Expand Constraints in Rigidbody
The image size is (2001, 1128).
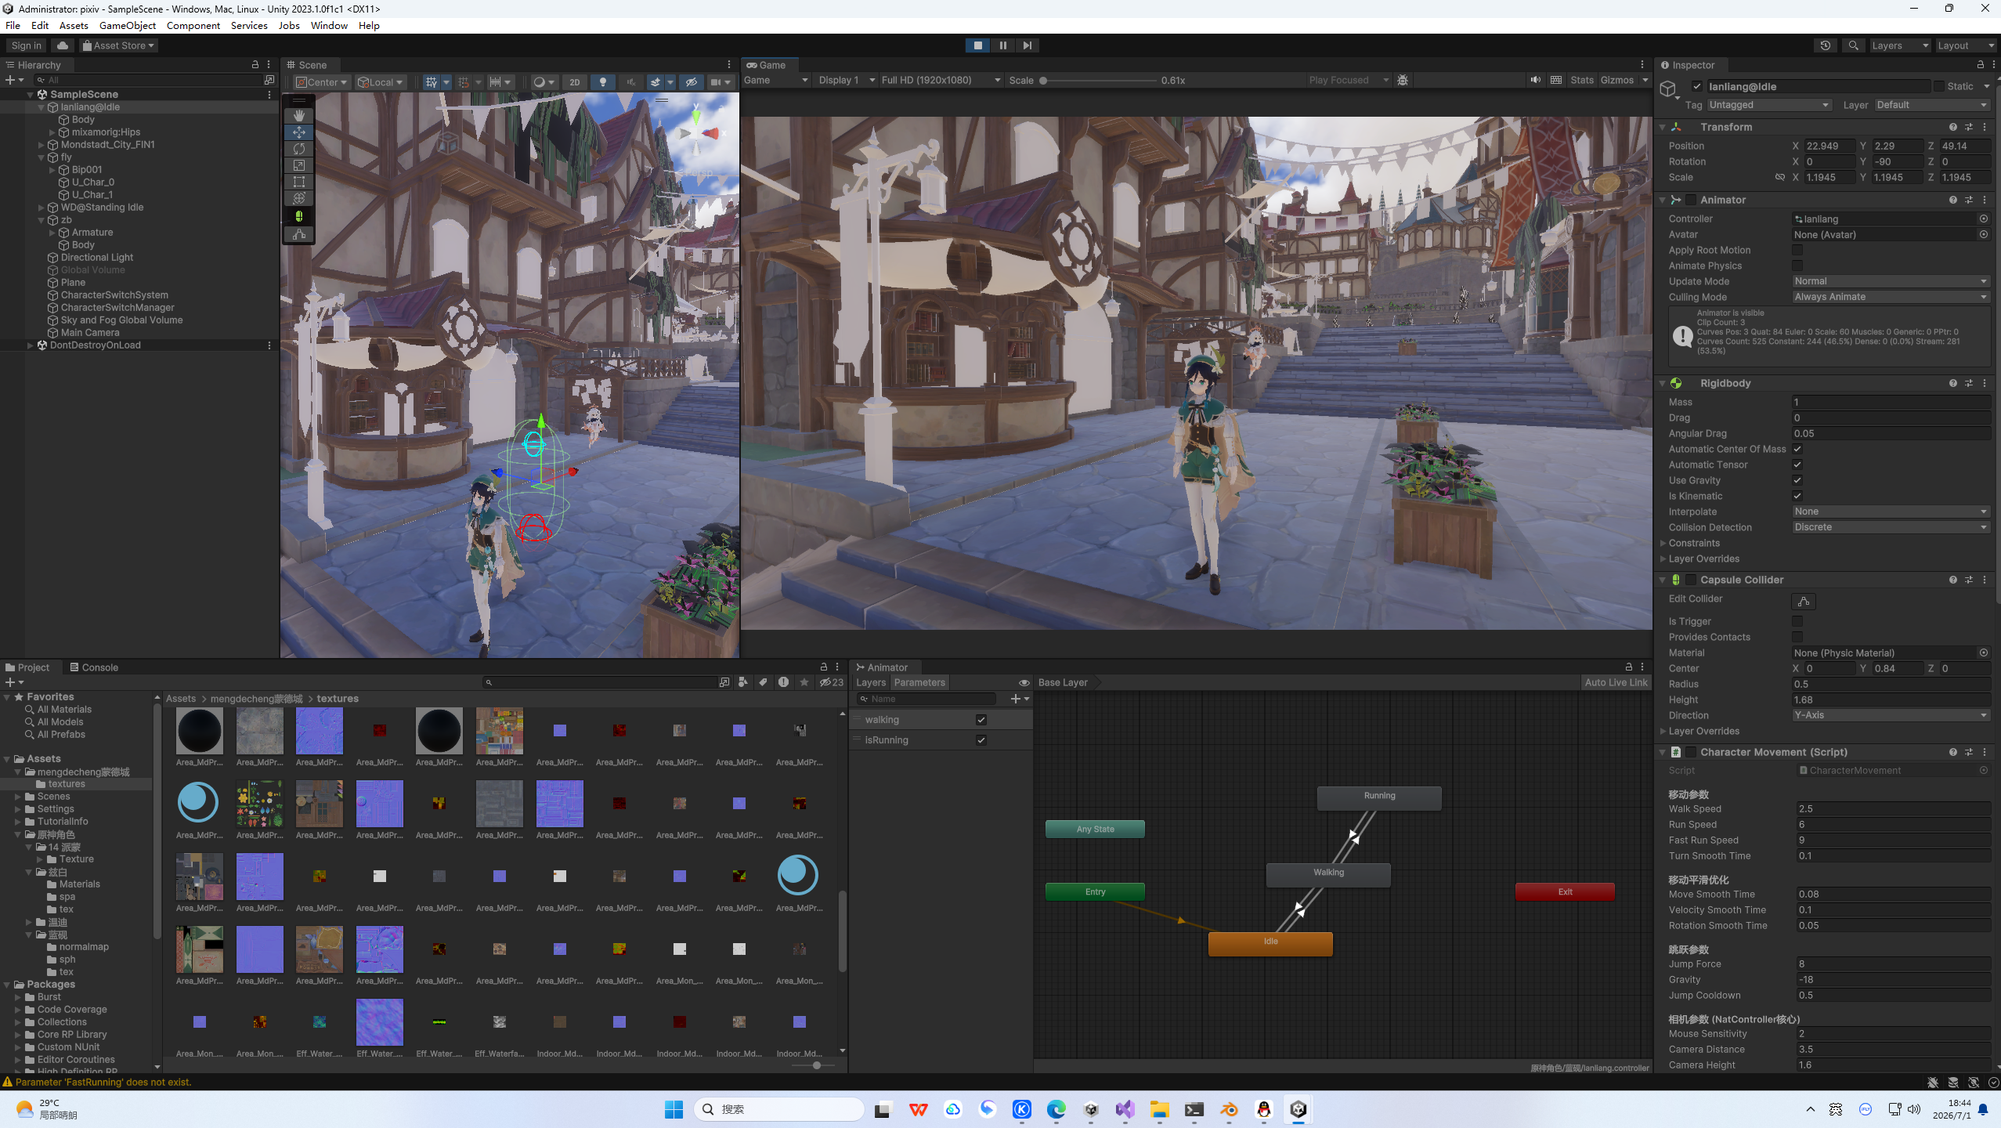pyautogui.click(x=1663, y=543)
